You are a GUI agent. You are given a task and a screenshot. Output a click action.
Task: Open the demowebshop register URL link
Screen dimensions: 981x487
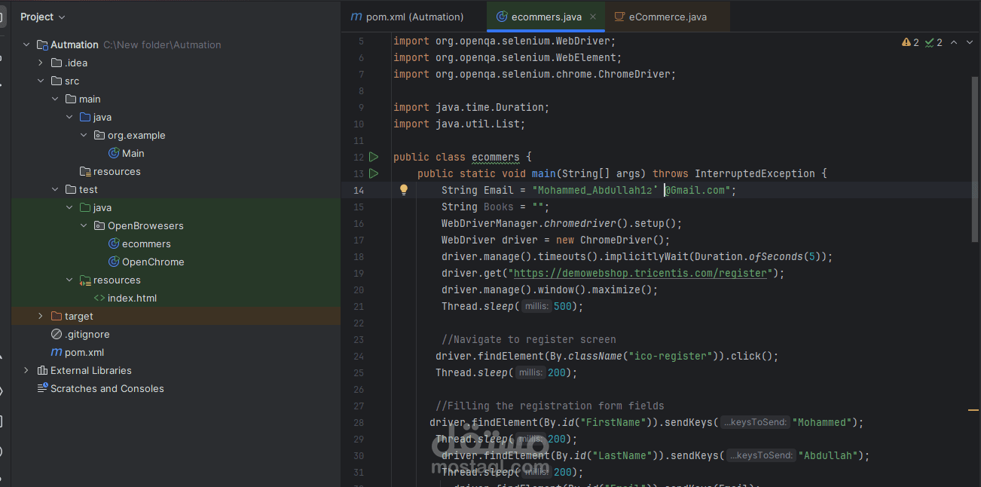point(640,273)
